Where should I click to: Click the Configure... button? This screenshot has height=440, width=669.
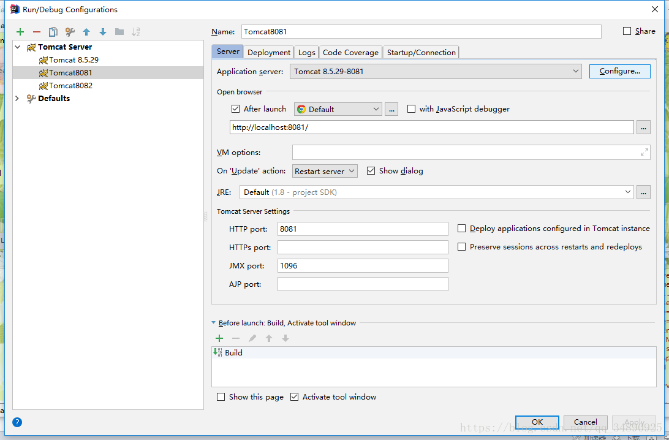pyautogui.click(x=619, y=71)
